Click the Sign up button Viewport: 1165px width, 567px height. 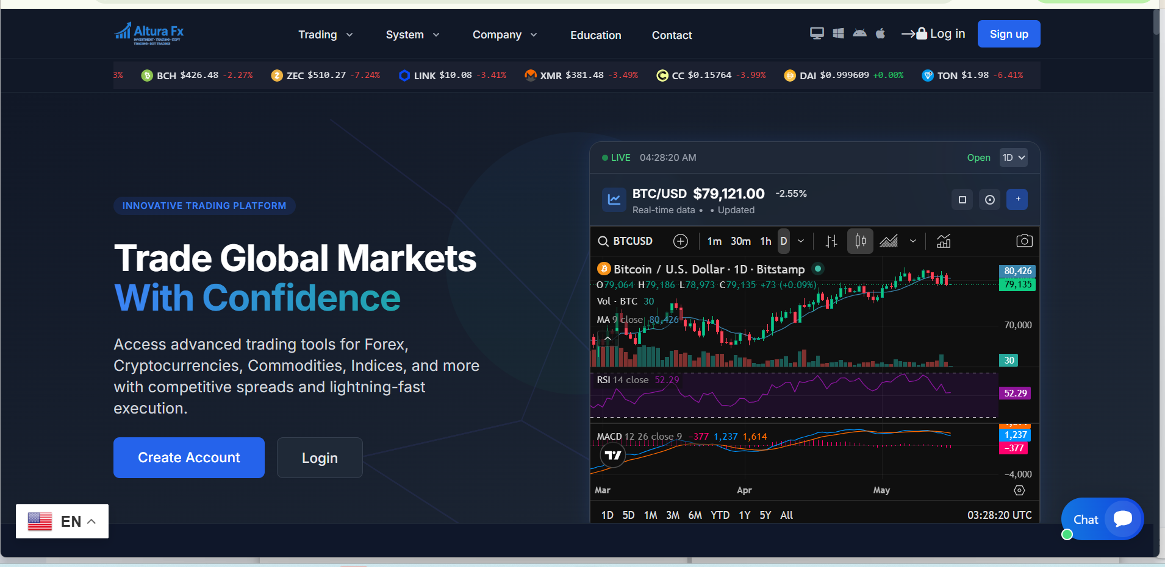(1009, 33)
